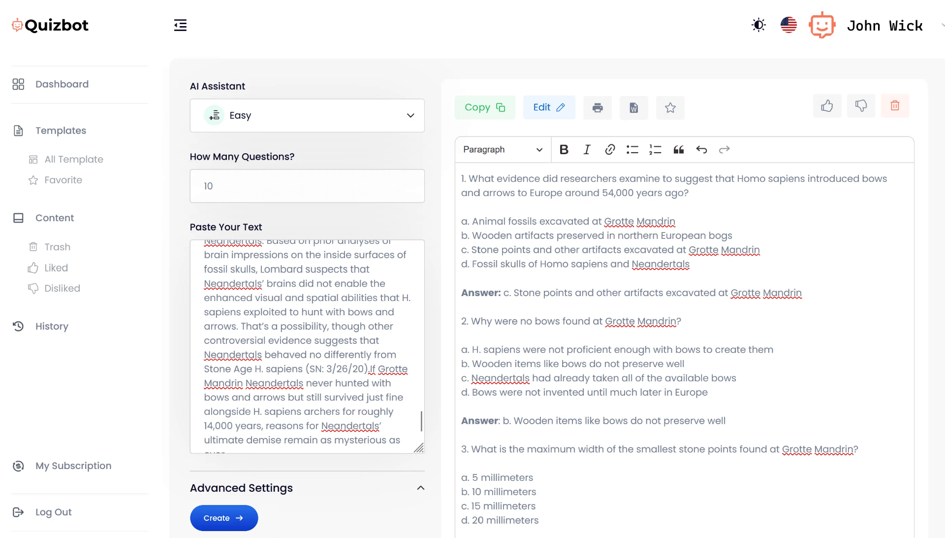The image size is (945, 538).
Task: Click the blockquote formatting icon
Action: click(678, 149)
